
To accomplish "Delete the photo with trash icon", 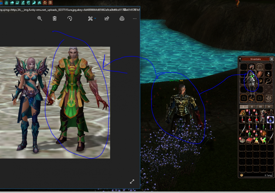I will pyautogui.click(x=55, y=18).
